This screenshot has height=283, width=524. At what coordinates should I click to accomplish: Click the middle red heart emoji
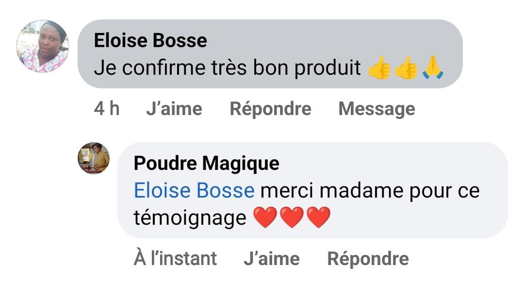coord(292,218)
